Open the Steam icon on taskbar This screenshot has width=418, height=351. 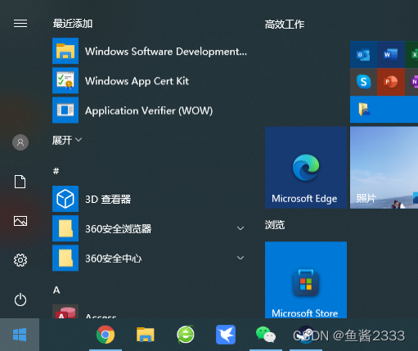point(305,335)
